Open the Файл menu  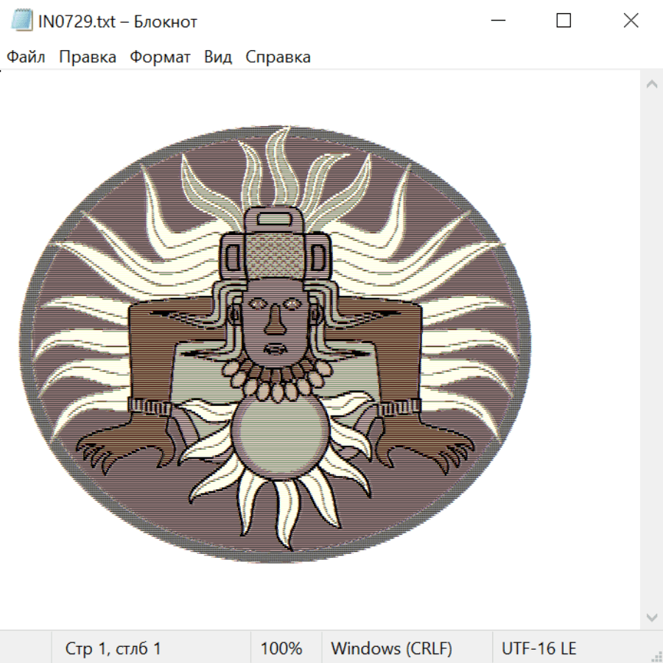(27, 57)
